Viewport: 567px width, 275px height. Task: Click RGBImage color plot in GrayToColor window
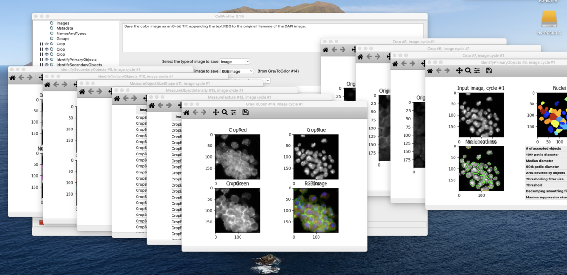[316, 210]
